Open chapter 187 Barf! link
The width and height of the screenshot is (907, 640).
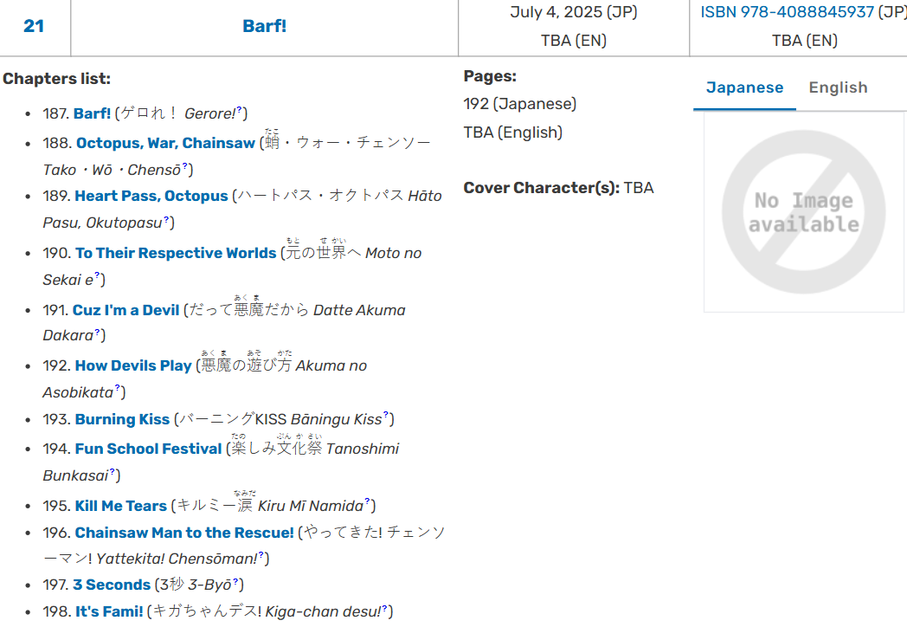click(93, 113)
